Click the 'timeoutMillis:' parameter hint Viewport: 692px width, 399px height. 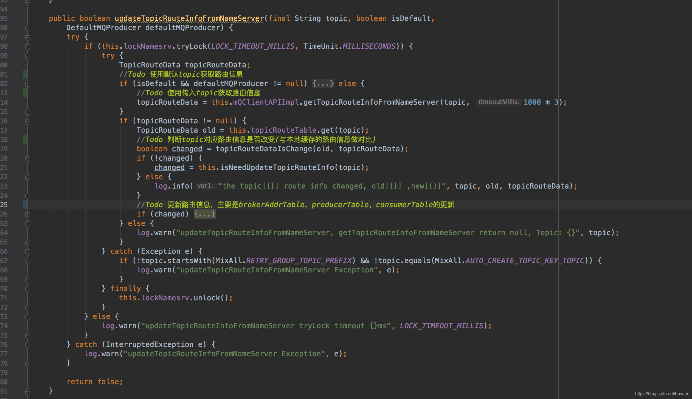(498, 102)
